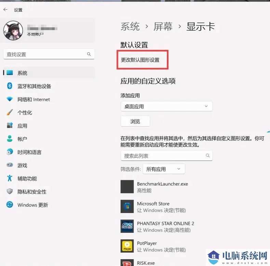Open the user profile avatar
The image size is (270, 266).
tap(13, 30)
